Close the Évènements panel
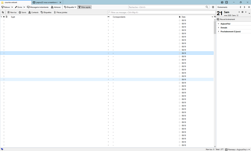251x151 pixels. [x=249, y=7]
